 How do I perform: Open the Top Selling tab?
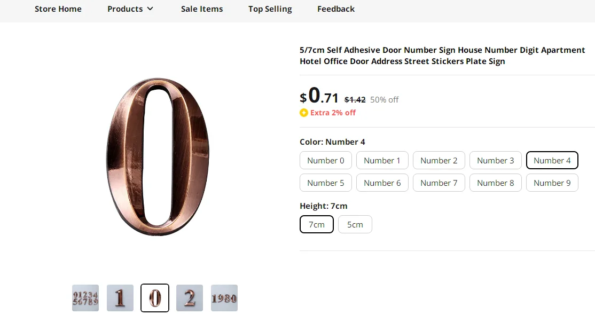click(x=270, y=9)
